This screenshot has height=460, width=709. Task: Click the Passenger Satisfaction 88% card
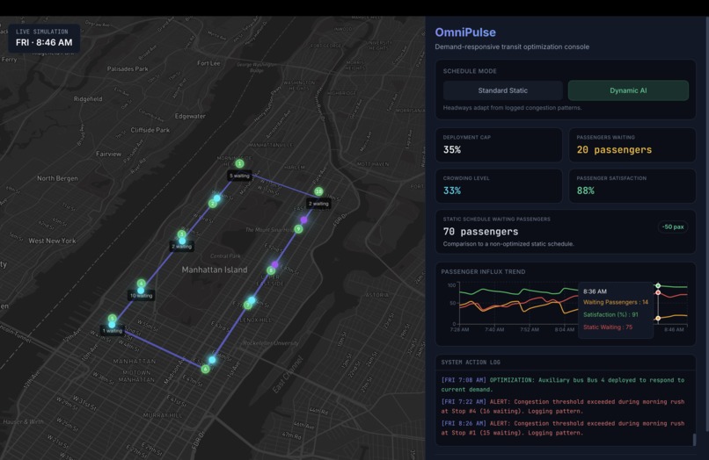[632, 186]
